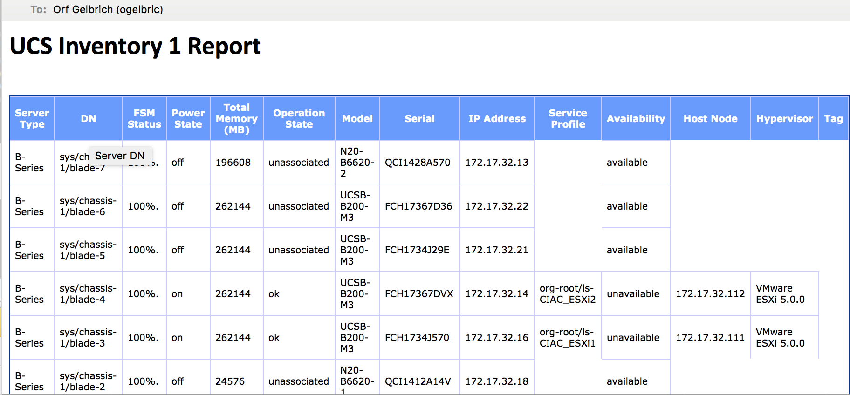The image size is (850, 395).
Task: Select the Serial column header
Action: 420,118
